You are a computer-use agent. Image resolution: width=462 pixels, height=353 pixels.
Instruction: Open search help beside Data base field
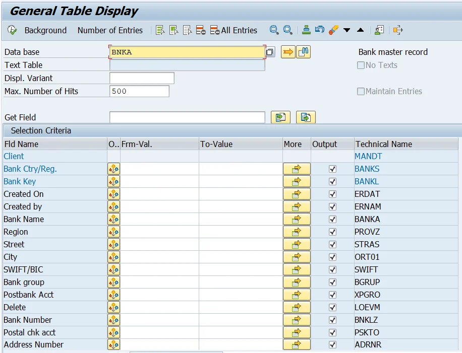(x=270, y=52)
